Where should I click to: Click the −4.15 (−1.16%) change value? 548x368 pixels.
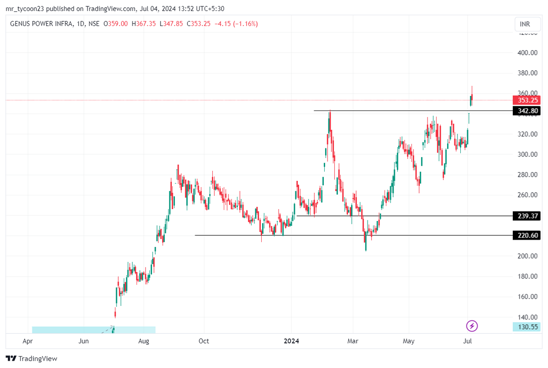tap(235, 24)
